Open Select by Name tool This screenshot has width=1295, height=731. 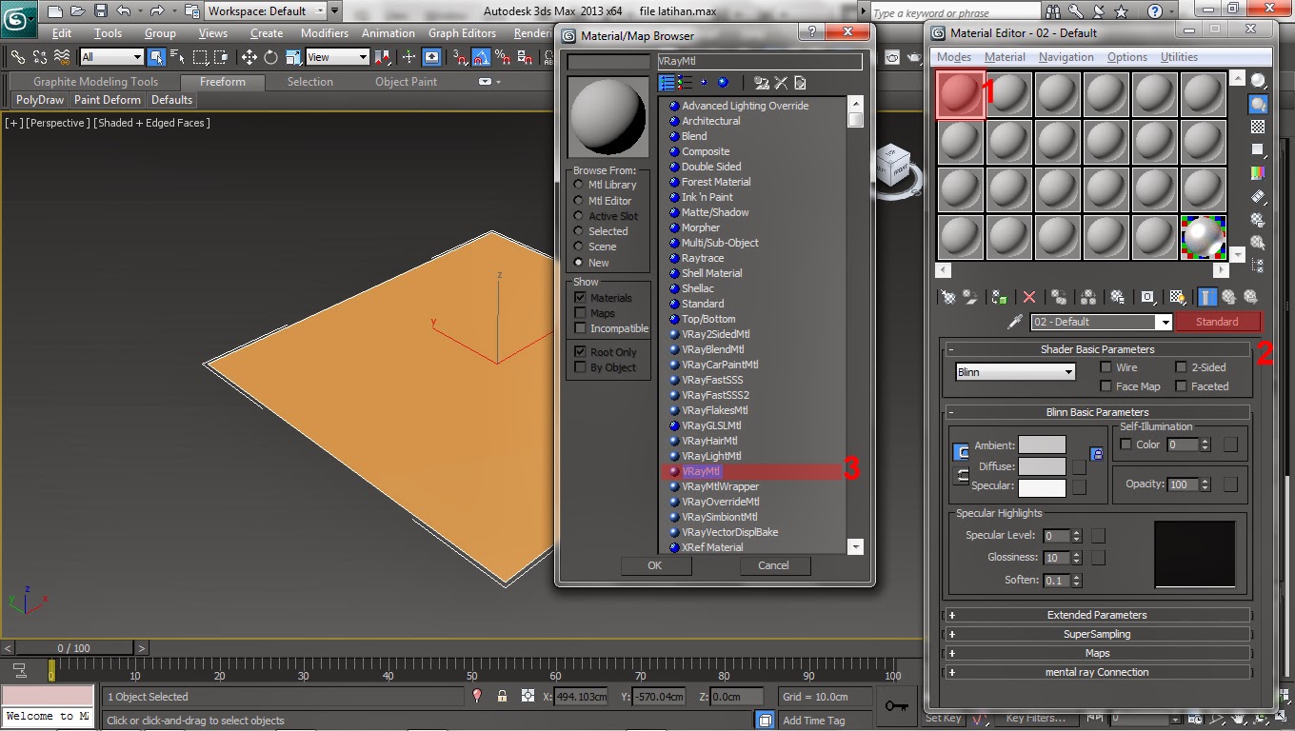(178, 57)
